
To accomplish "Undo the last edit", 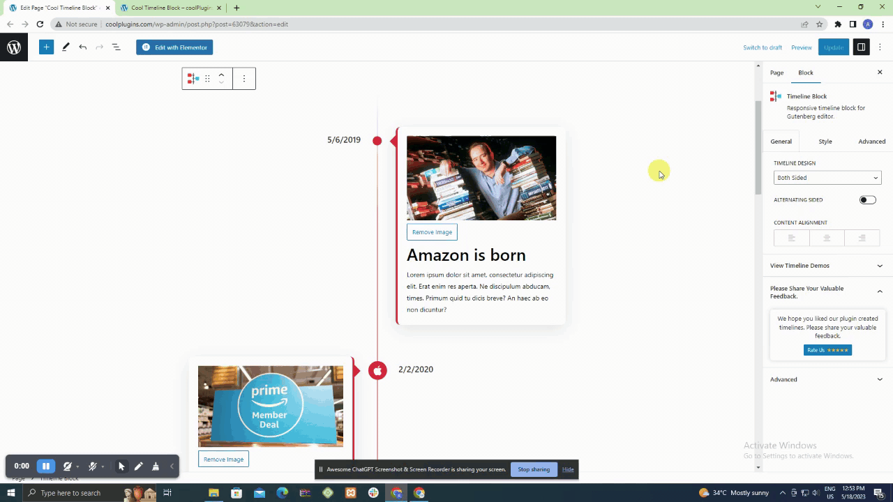I will pyautogui.click(x=82, y=47).
